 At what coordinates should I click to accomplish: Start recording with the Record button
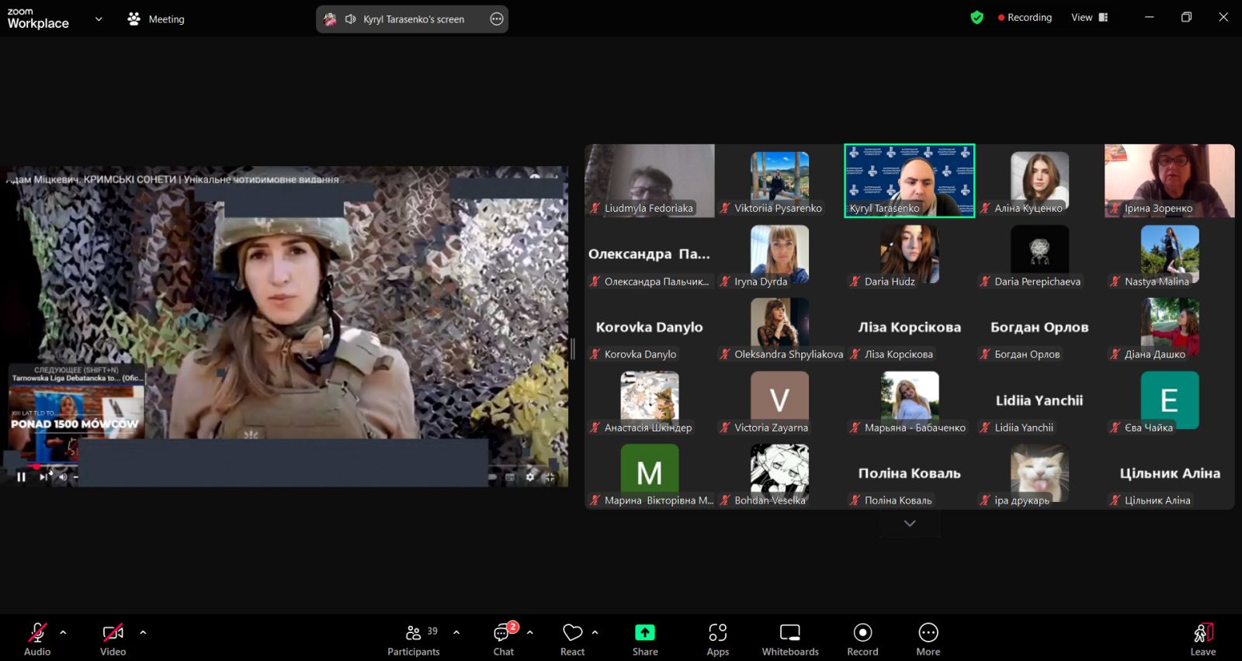(862, 639)
